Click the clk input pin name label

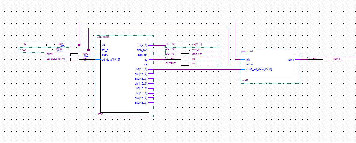pyautogui.click(x=24, y=44)
